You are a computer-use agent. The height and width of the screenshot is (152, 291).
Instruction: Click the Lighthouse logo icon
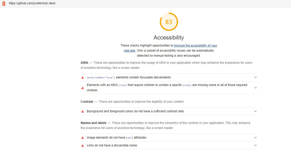pos(4,3)
